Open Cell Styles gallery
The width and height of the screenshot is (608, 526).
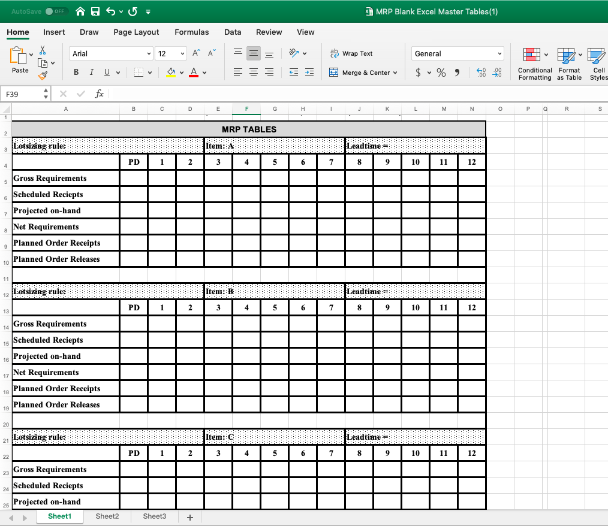click(597, 63)
